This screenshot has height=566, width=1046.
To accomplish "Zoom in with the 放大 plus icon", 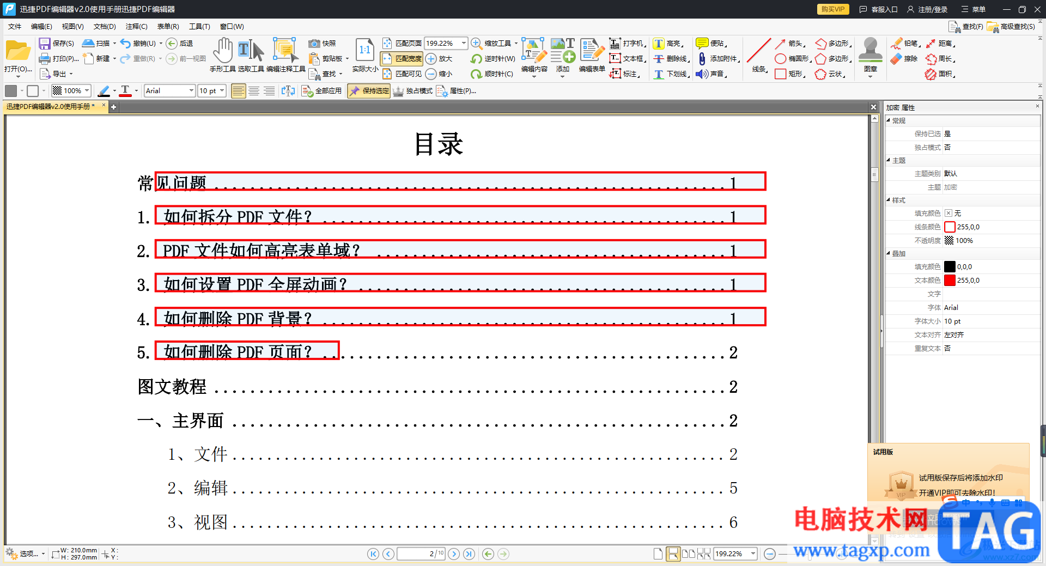I will (x=431, y=59).
